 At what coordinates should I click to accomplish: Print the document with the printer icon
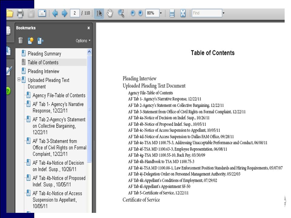(x=20, y=13)
